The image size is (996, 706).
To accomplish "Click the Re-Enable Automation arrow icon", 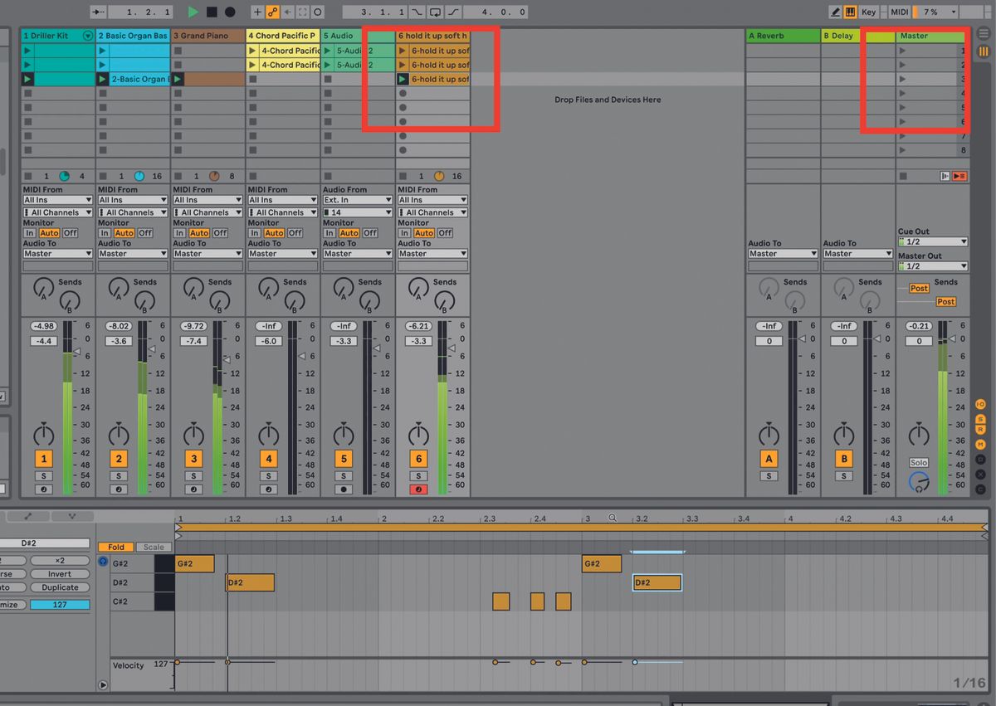I will point(287,12).
